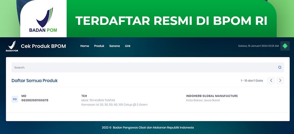The width and height of the screenshot is (294, 134).
Task: Click the Badan Pengawas Obat footer text
Action: pyautogui.click(x=148, y=127)
